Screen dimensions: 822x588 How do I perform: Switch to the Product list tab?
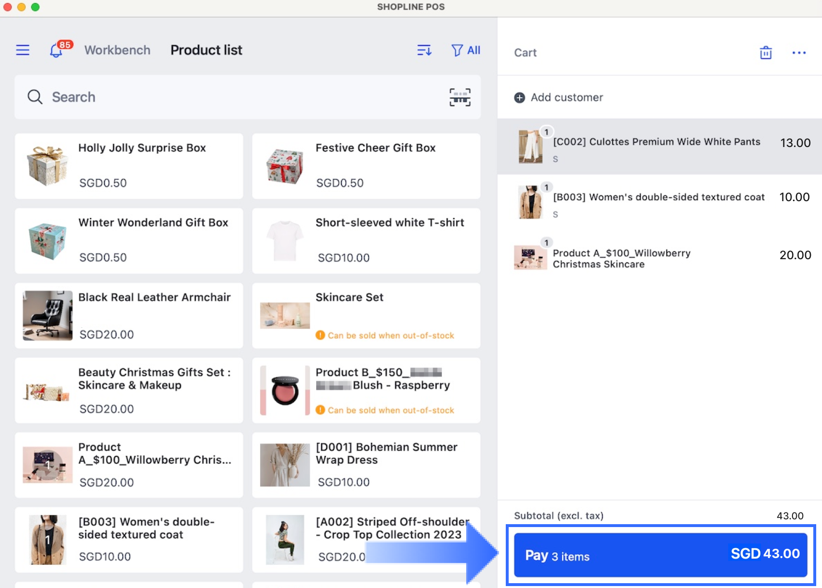206,50
